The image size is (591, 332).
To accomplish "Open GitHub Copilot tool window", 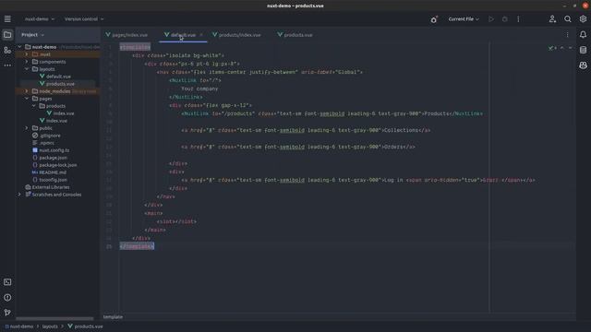I will [583, 65].
